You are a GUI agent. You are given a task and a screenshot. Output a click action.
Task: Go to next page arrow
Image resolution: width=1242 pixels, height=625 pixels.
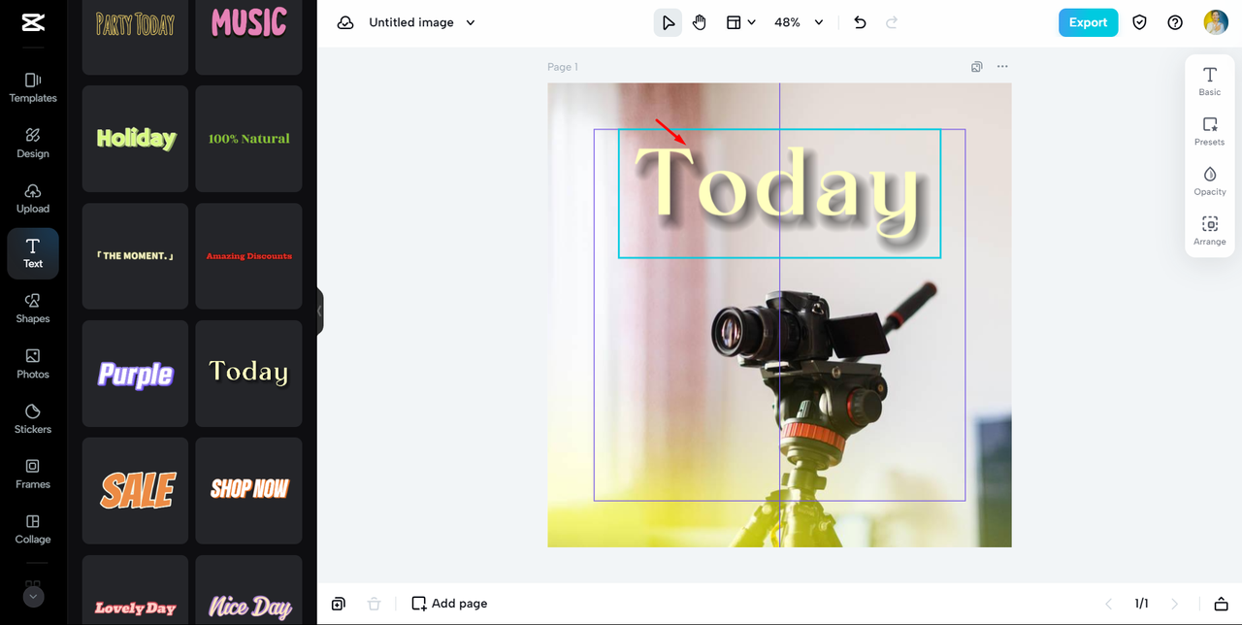click(x=1175, y=604)
